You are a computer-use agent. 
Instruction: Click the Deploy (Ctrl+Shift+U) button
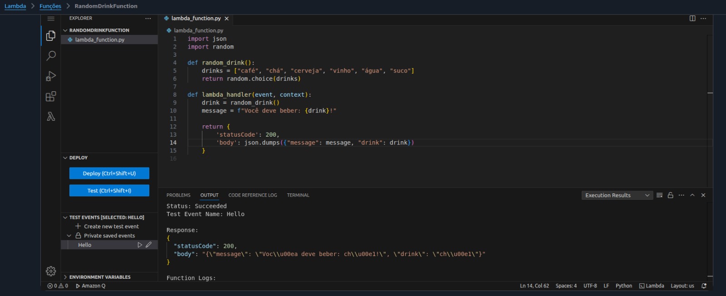[x=109, y=173]
